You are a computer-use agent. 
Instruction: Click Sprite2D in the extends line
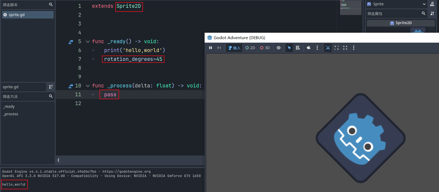coord(129,6)
